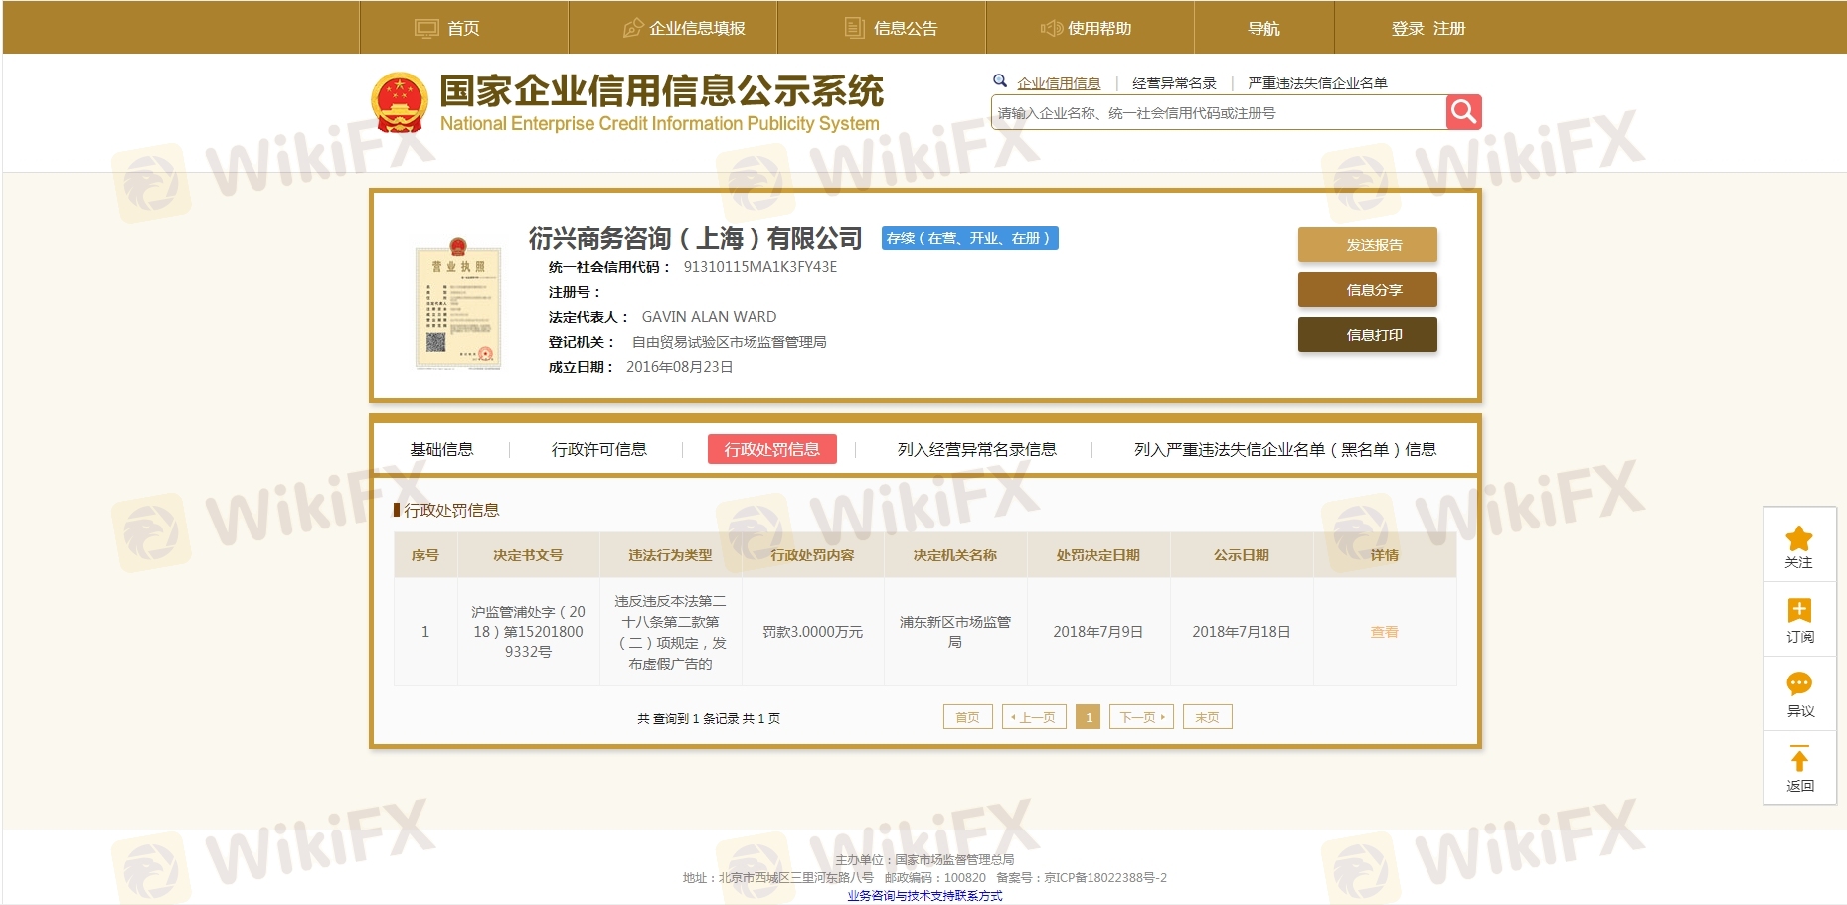Click the 信息分享 button
Viewport: 1847px width, 905px height.
click(x=1368, y=290)
